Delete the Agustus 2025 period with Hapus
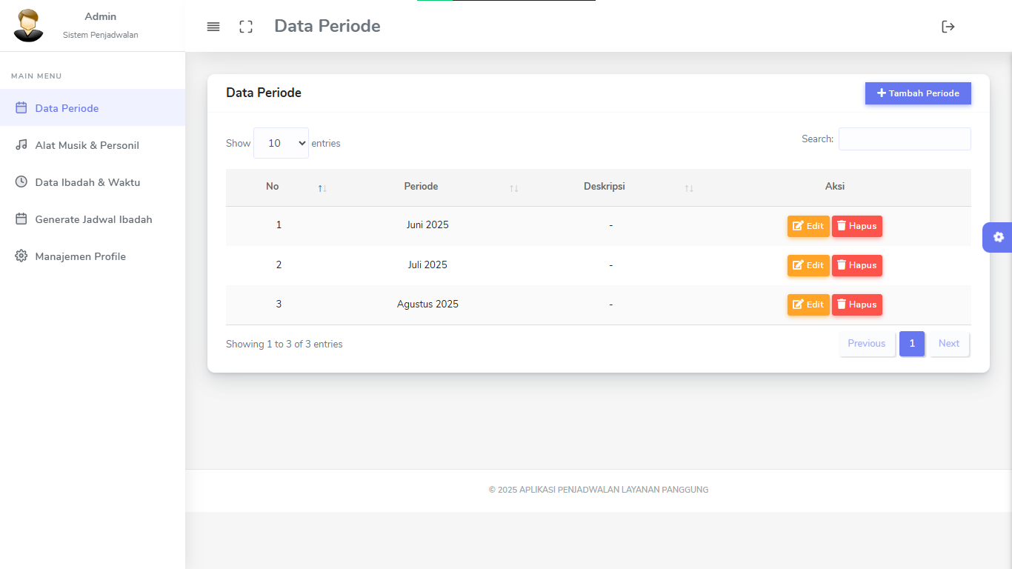Screen dimensions: 1012x569 pyautogui.click(x=856, y=305)
